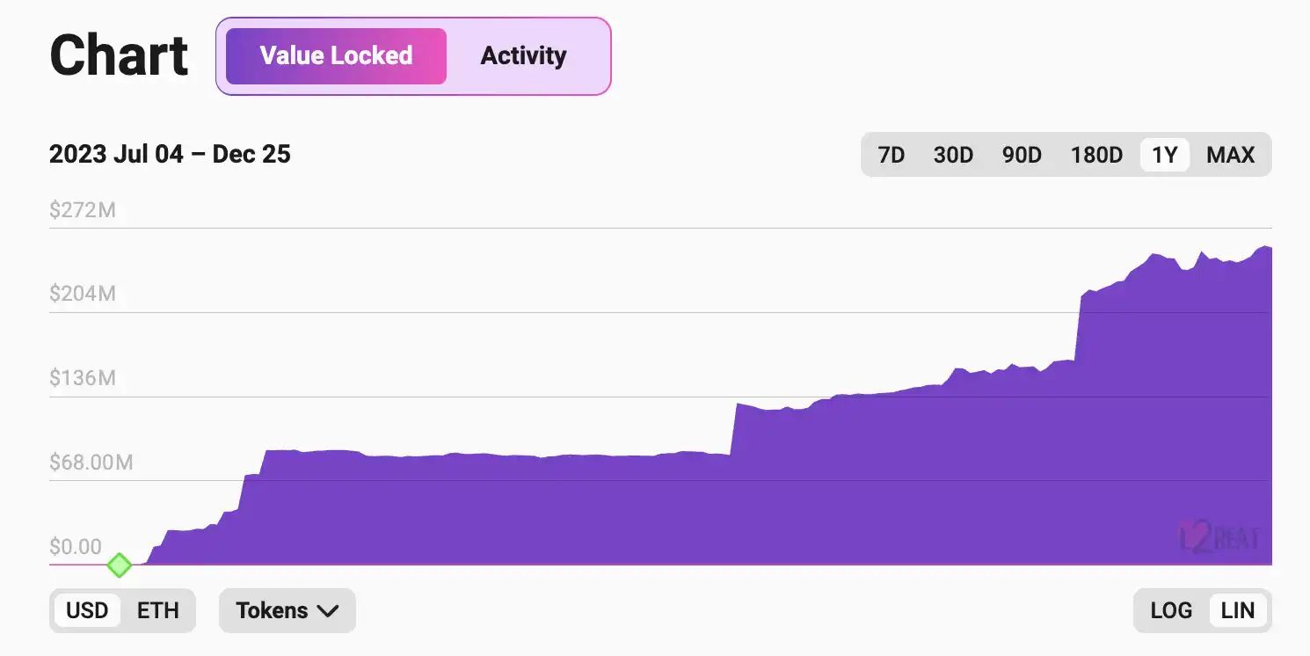
Task: Click the $136M gridline label
Action: coord(83,378)
